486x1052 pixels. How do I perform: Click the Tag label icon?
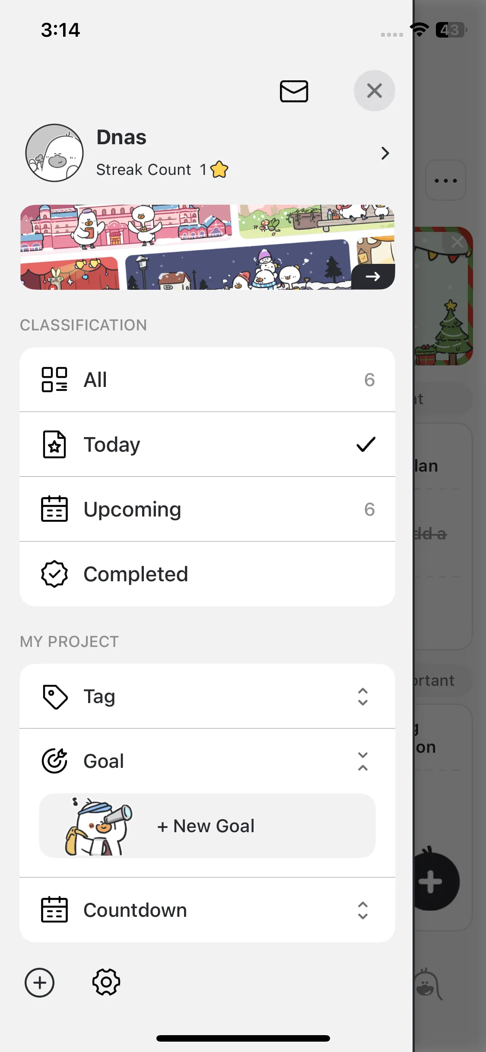click(x=55, y=697)
